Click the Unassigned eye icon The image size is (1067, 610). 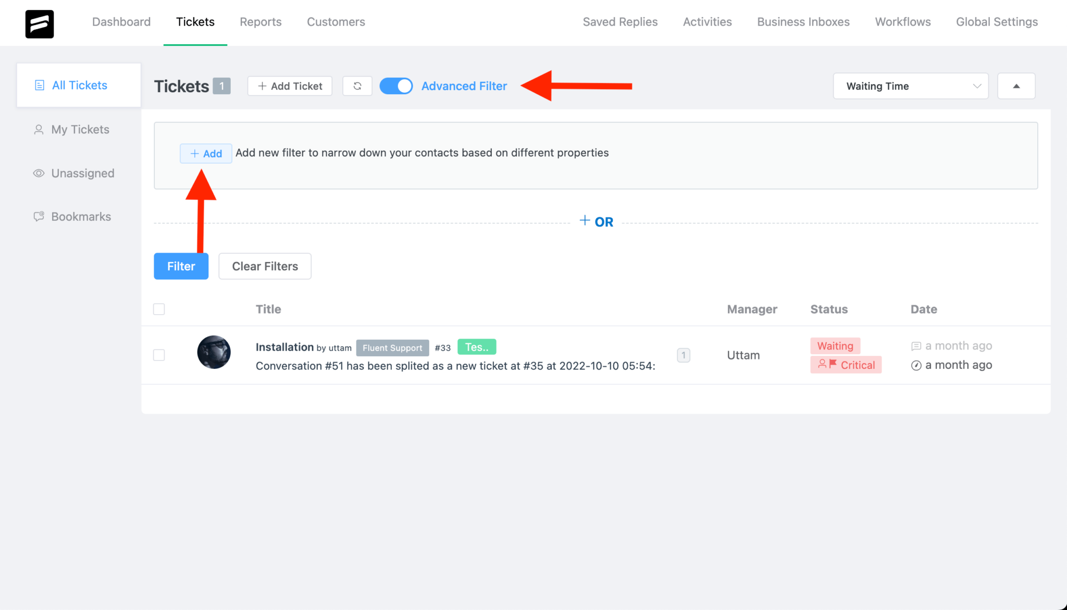(x=39, y=173)
